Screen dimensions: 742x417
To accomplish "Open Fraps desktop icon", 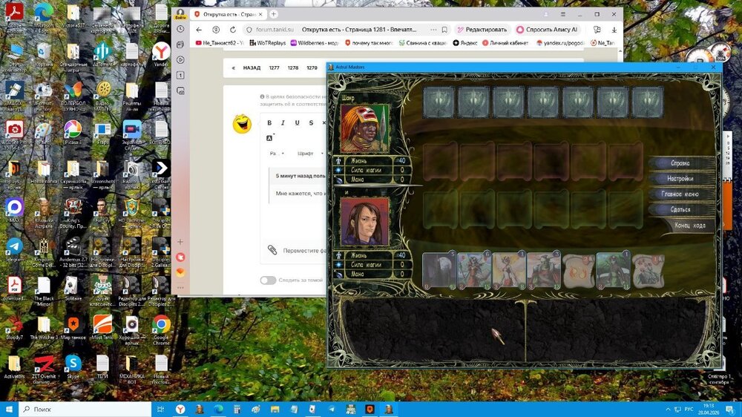I will click(102, 133).
